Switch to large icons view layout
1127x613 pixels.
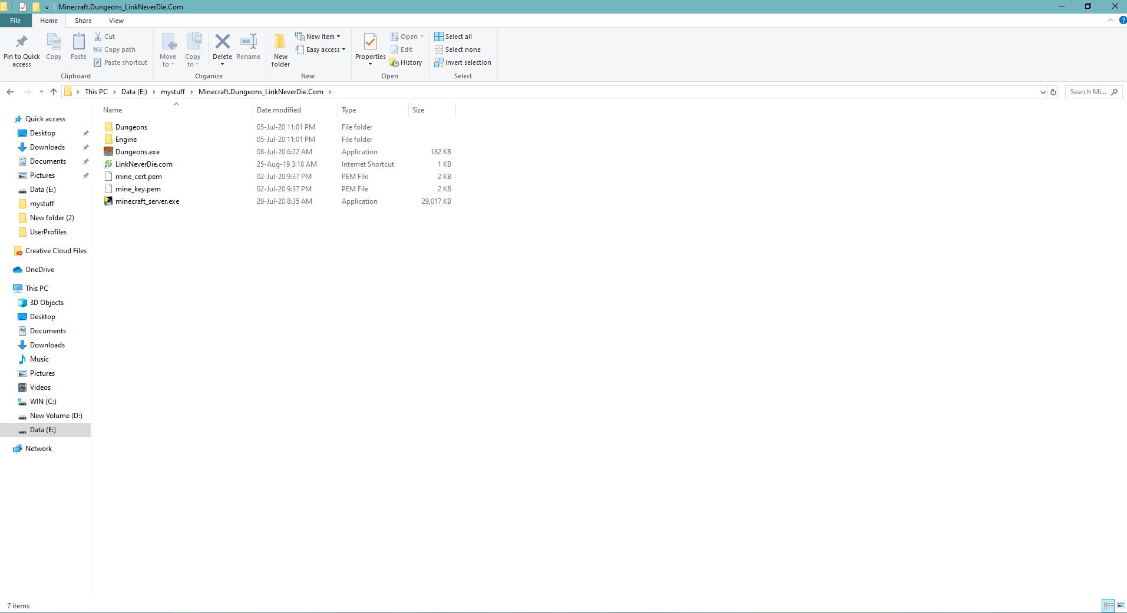1121,605
